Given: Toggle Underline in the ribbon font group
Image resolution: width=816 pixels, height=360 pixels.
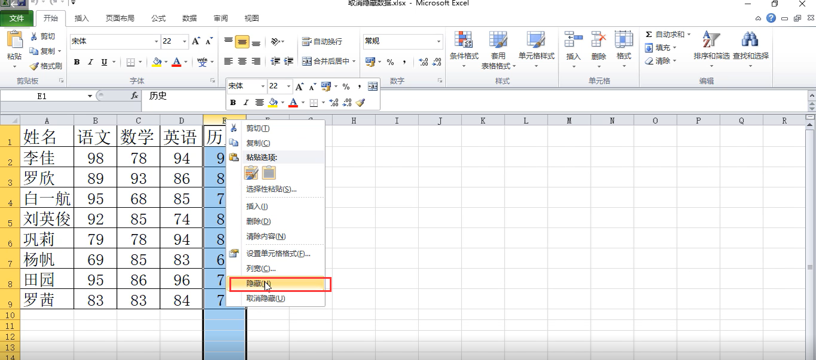Looking at the screenshot, I should (104, 61).
